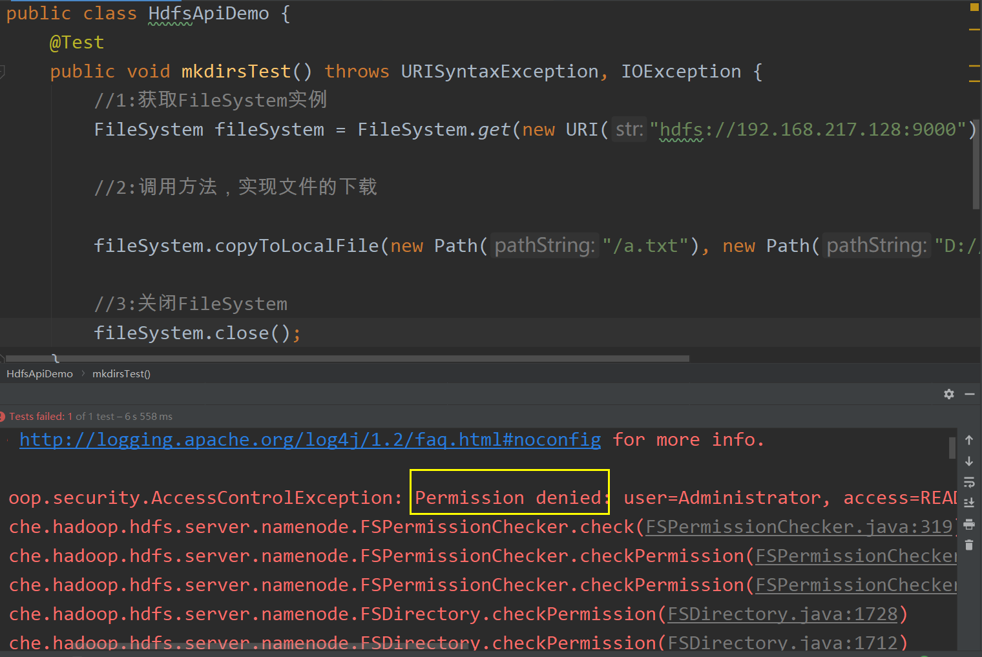Click the @Test annotation
Screen dimensions: 982x657
[x=77, y=43]
